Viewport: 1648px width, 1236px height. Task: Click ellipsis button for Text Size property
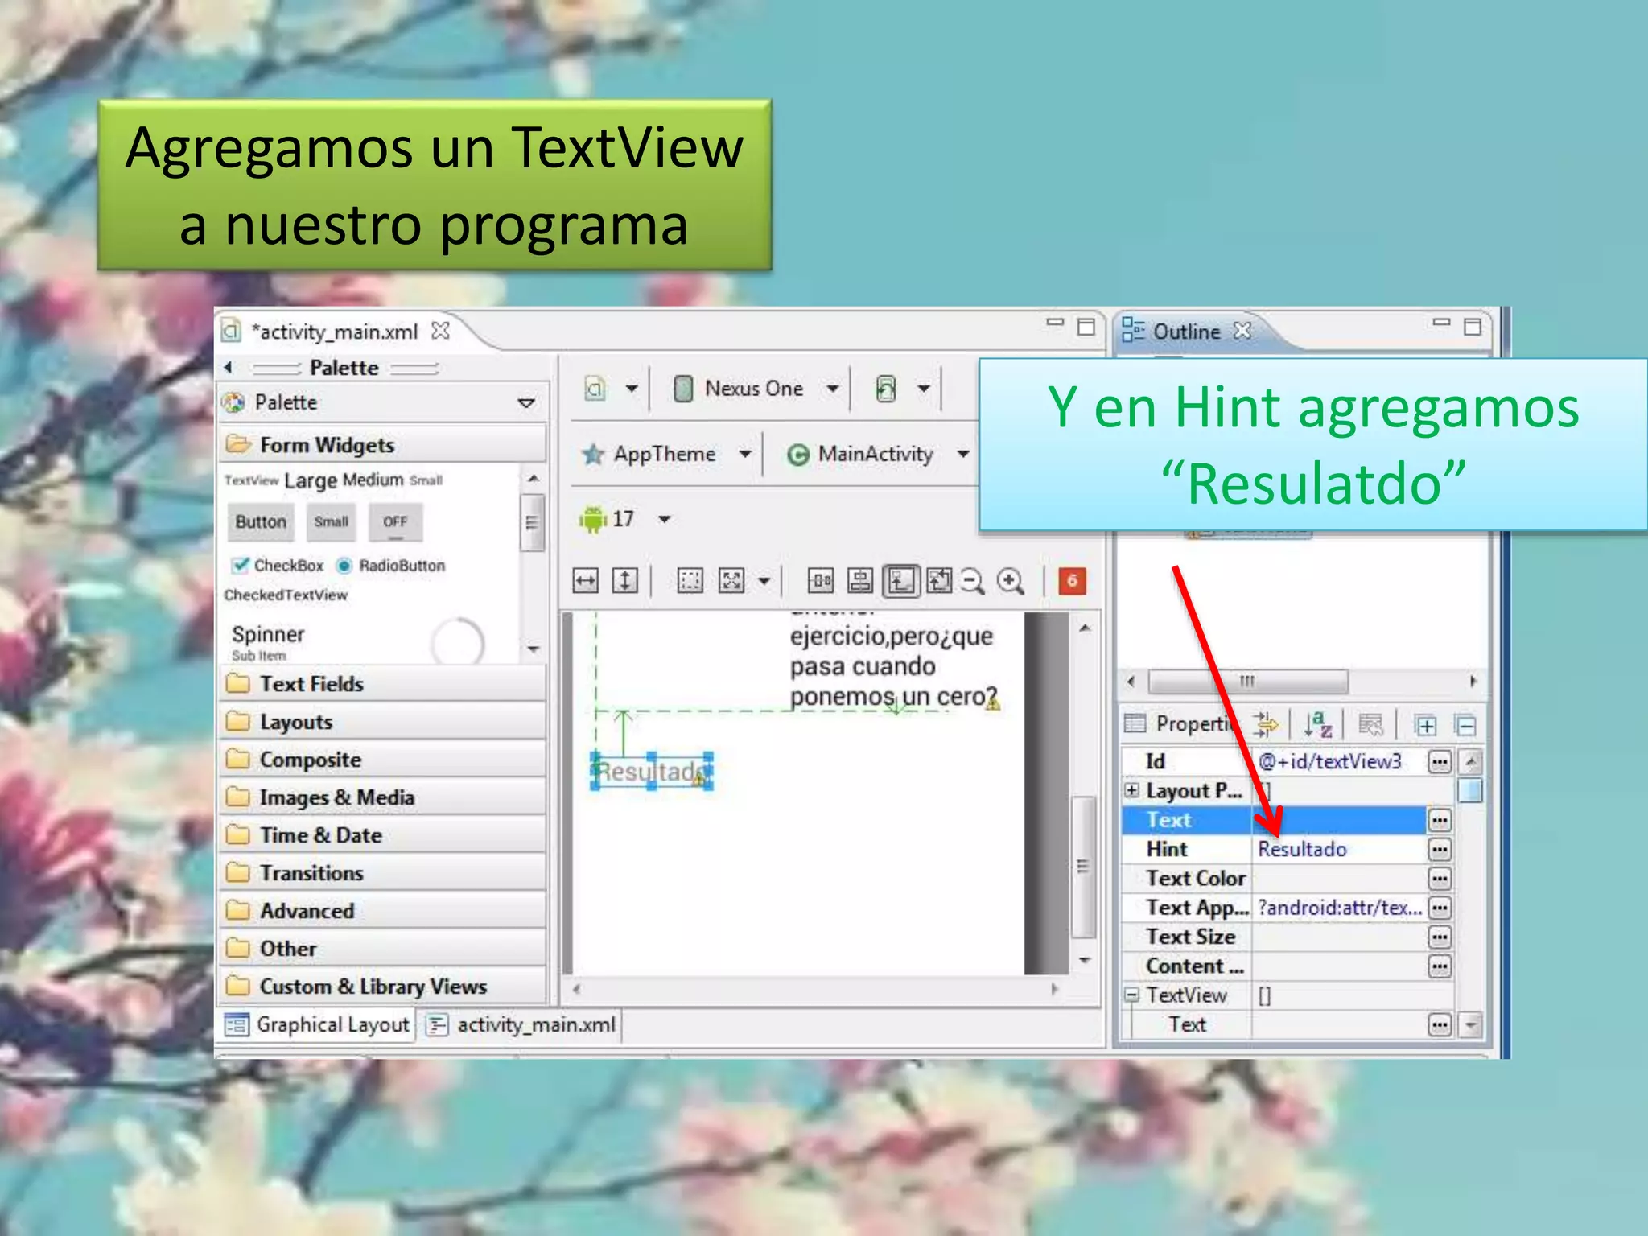coord(1440,937)
